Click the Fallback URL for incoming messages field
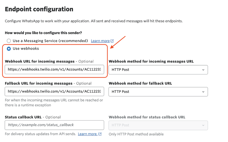The image size is (228, 142). (x=54, y=92)
